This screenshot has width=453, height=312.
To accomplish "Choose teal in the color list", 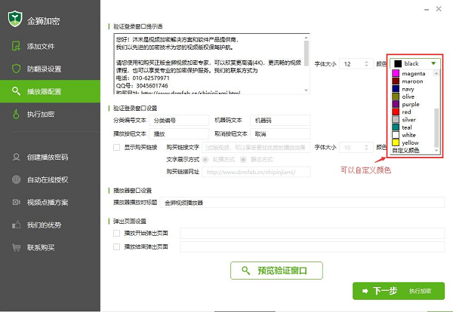I will click(412, 127).
